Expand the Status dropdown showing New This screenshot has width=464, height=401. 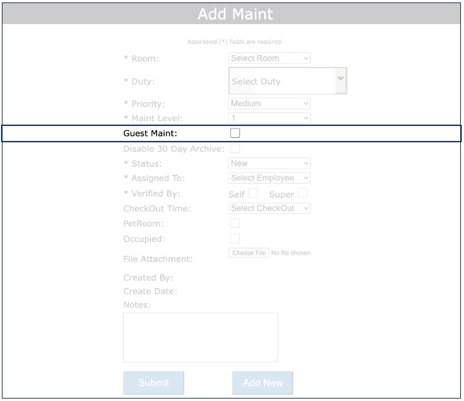coord(269,163)
